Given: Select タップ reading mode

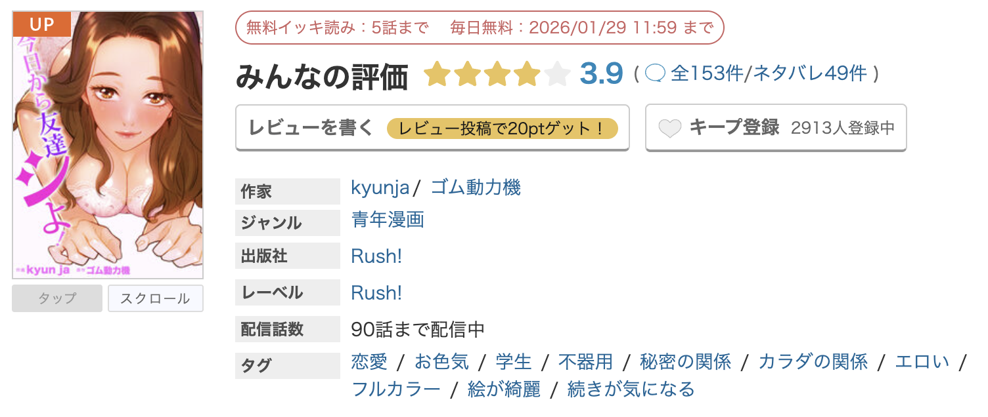Looking at the screenshot, I should tap(57, 299).
